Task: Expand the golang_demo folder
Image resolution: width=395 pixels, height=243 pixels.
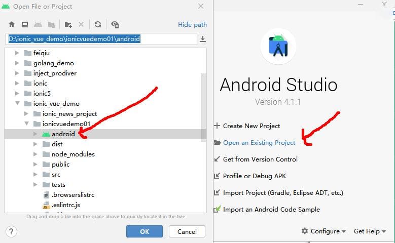Action: [17, 63]
